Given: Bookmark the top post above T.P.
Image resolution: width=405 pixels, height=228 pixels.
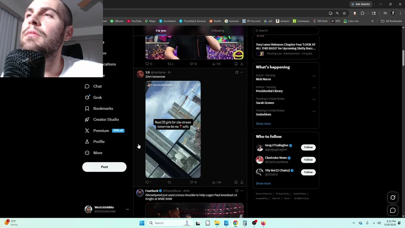Looking at the screenshot, I should (236, 64).
